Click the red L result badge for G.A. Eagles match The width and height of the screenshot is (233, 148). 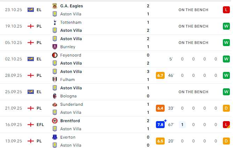click(226, 10)
